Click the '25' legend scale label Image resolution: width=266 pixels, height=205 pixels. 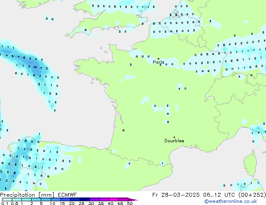[81, 203]
